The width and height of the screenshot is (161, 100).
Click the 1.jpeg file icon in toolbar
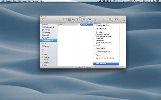pyautogui.click(x=96, y=20)
